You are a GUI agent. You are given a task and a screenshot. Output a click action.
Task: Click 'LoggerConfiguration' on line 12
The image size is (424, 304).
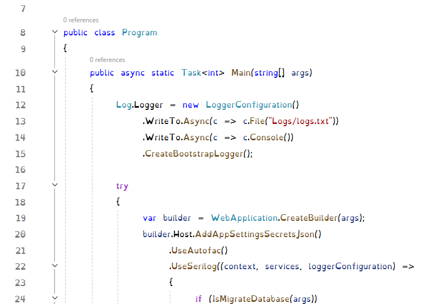point(249,105)
